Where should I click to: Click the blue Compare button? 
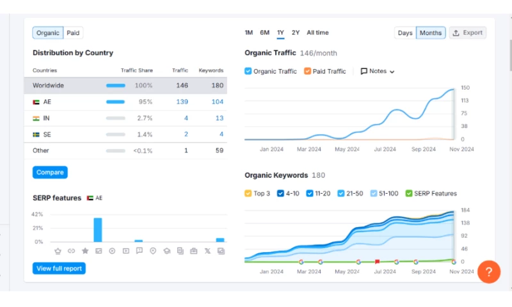[x=50, y=172]
